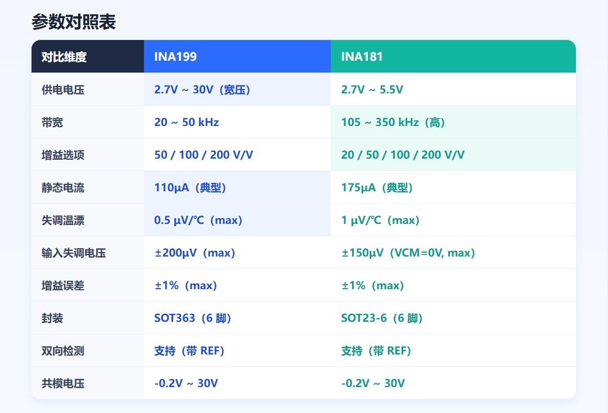Click the cell 2.7V ~ 5.5V

(453, 89)
